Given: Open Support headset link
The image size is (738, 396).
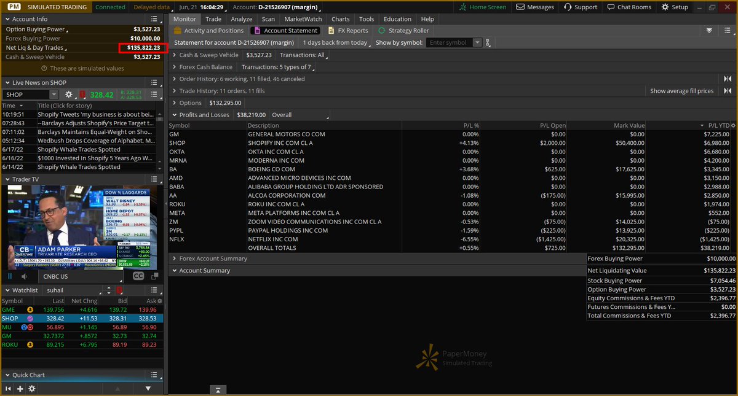Looking at the screenshot, I should click(580, 7).
